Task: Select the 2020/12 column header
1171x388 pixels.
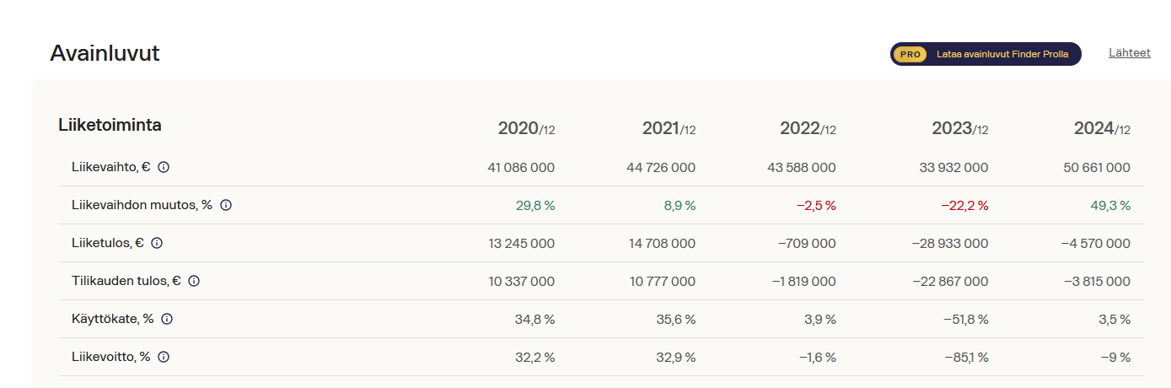Action: (x=526, y=128)
